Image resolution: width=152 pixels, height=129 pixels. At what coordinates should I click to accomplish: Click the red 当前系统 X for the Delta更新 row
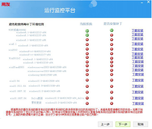pos(87,98)
